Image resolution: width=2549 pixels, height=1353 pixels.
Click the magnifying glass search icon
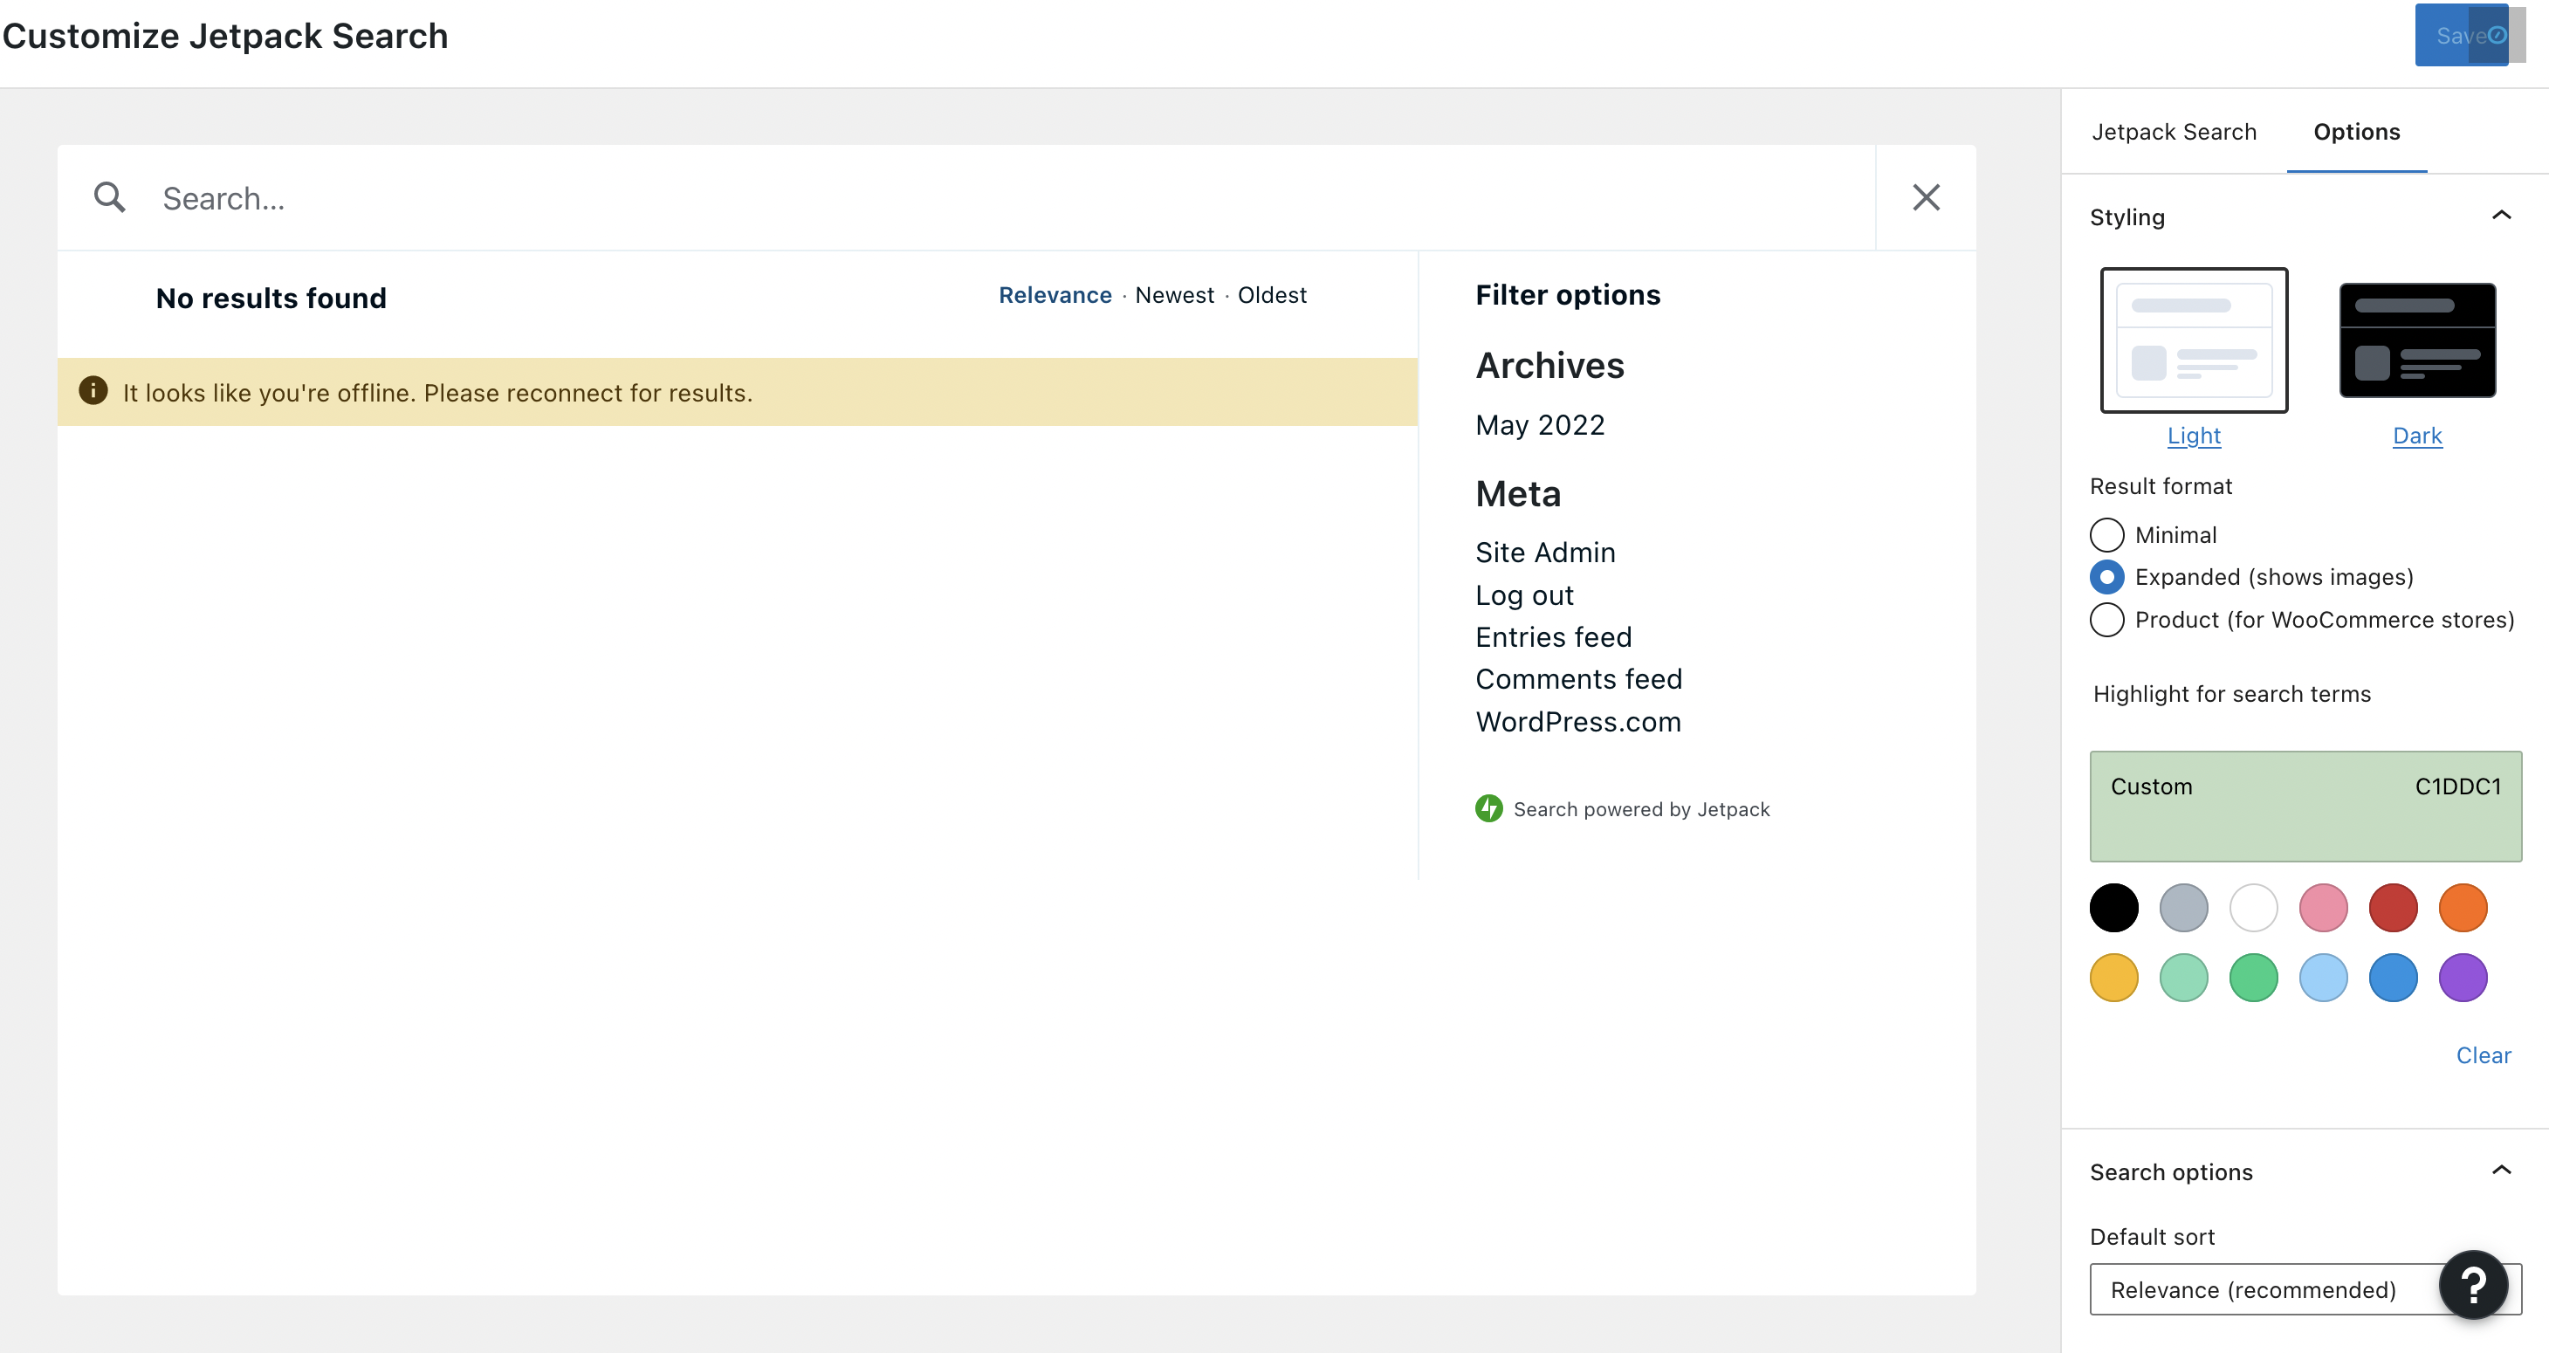tap(110, 198)
